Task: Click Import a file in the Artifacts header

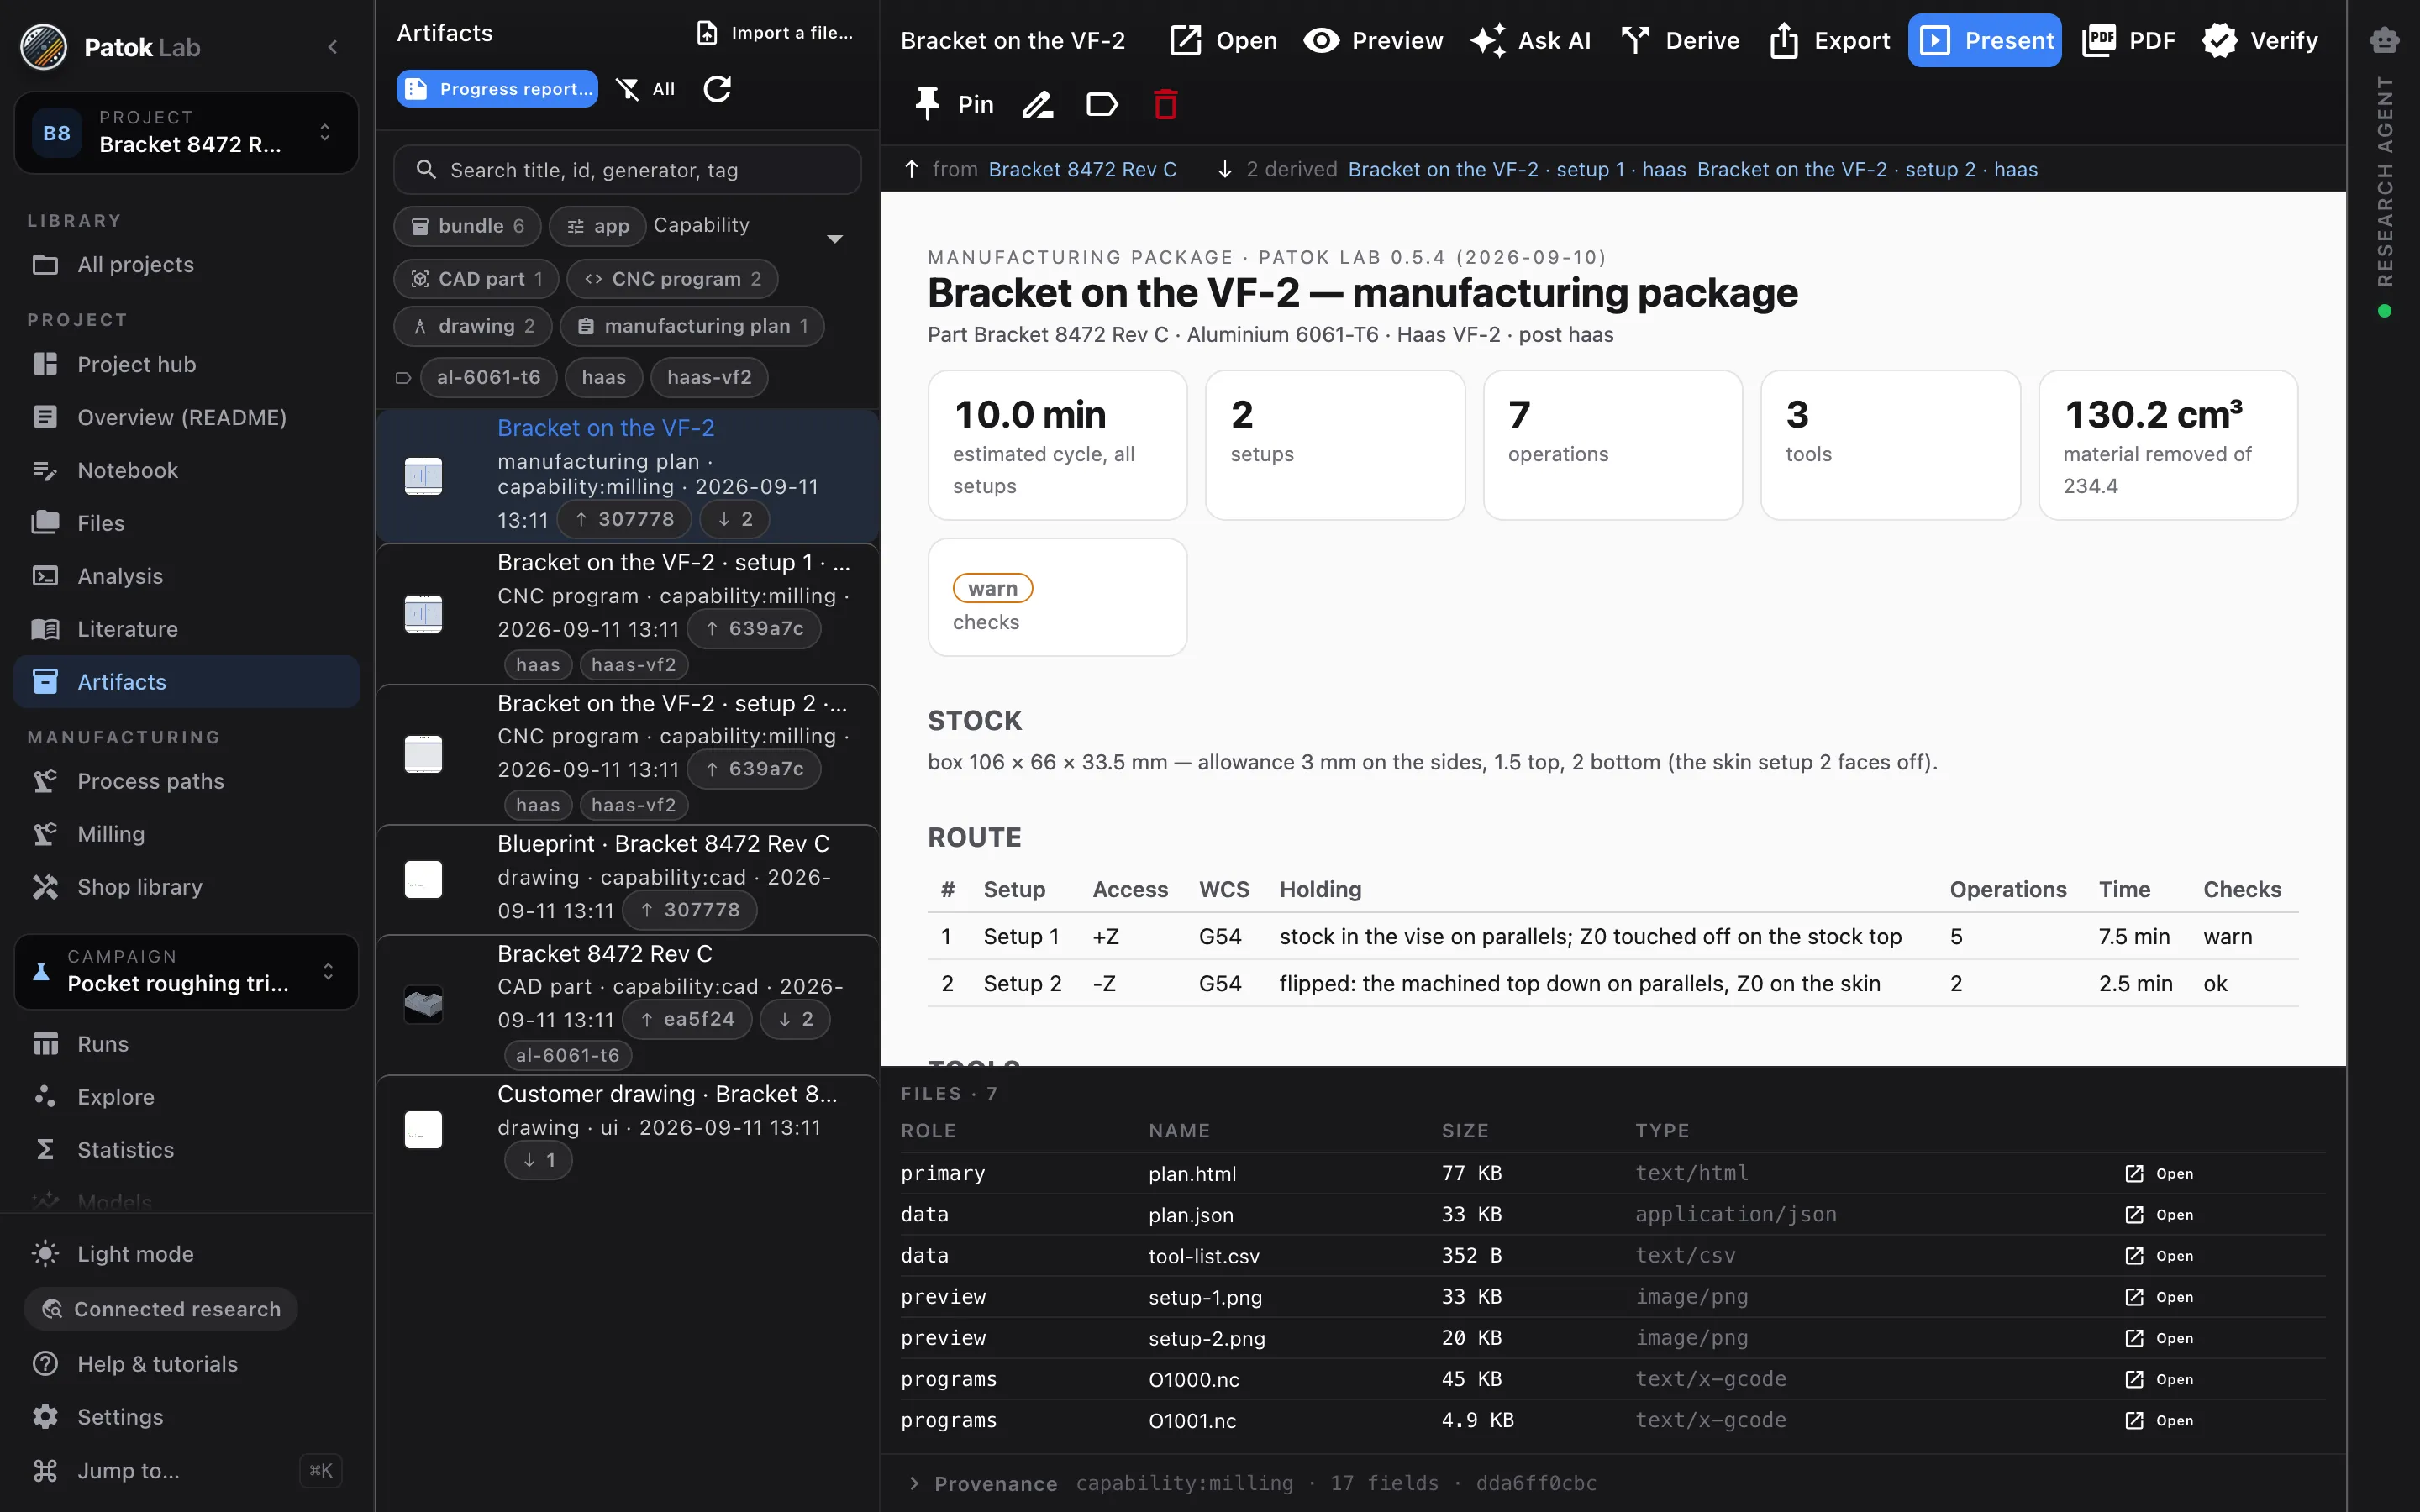Action: (775, 33)
